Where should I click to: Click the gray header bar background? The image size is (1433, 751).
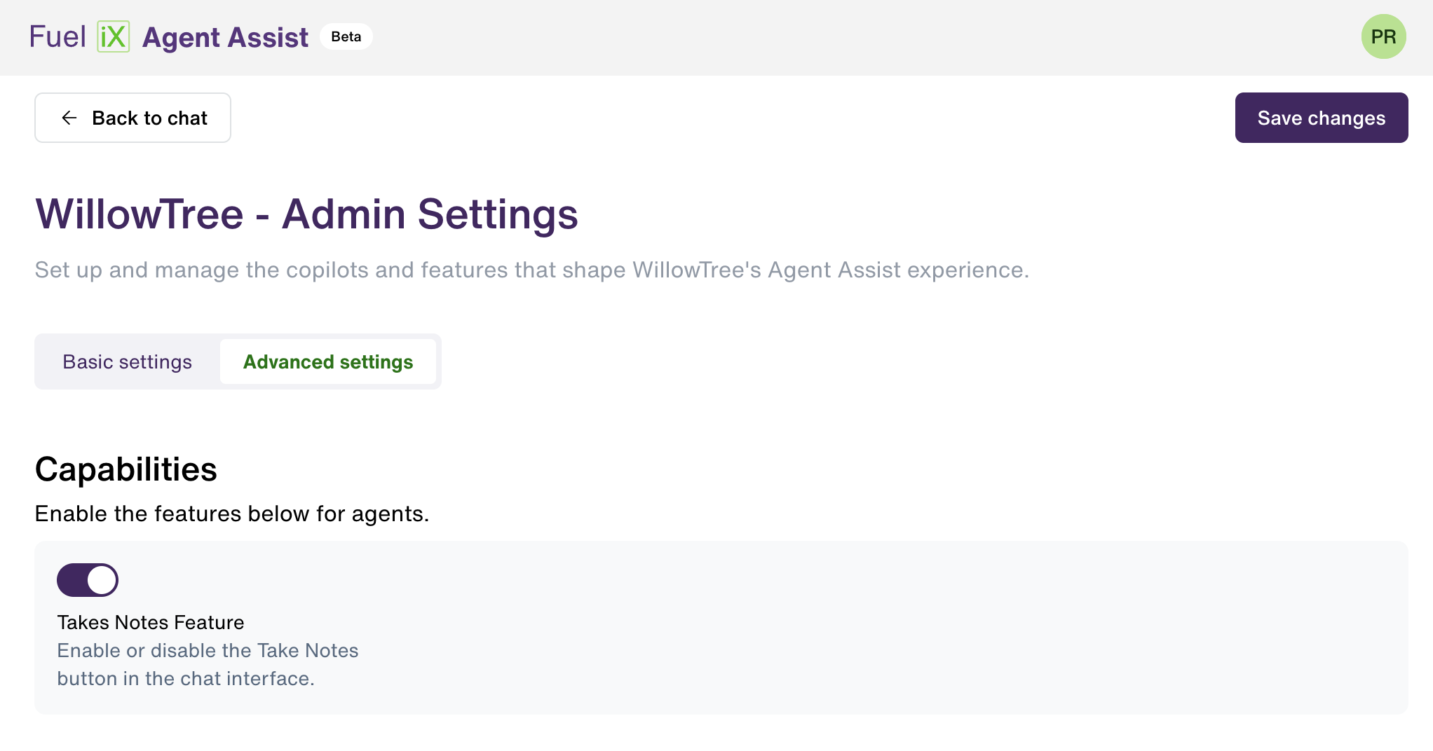(x=841, y=37)
